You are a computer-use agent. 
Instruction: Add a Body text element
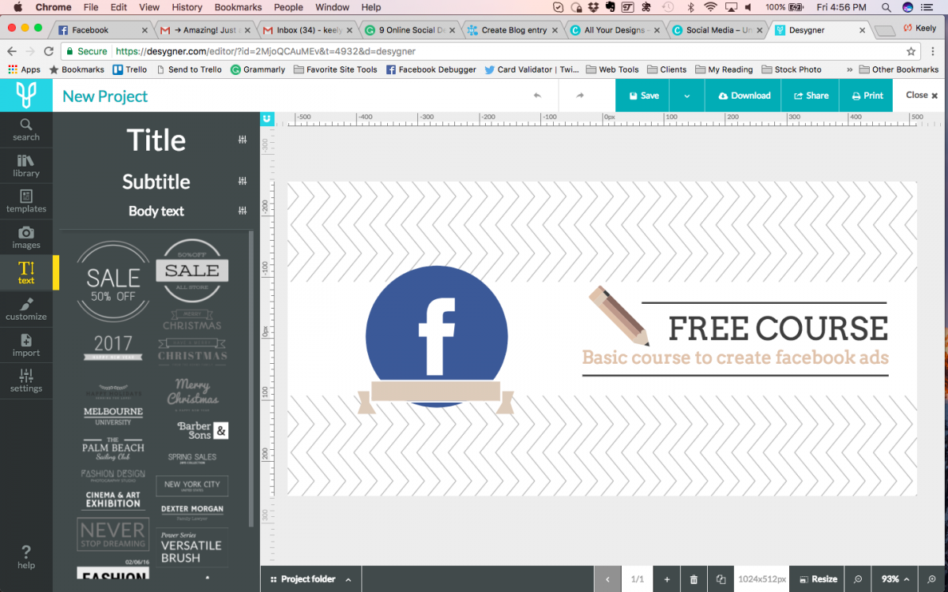tap(156, 211)
